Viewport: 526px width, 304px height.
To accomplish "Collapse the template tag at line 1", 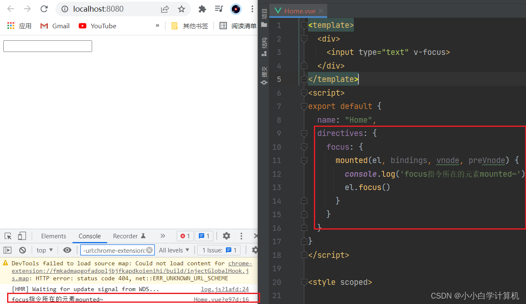I will point(304,25).
